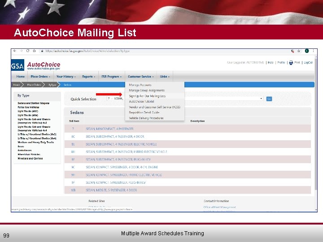The width and height of the screenshot is (323, 242).
Task: Select Vendor and Customer Self Service (VCSS)
Action: [154, 107]
